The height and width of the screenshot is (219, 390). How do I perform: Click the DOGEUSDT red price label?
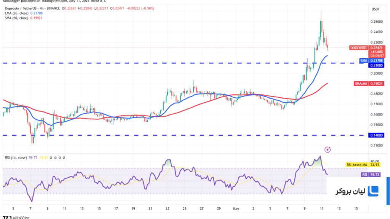tap(358, 48)
